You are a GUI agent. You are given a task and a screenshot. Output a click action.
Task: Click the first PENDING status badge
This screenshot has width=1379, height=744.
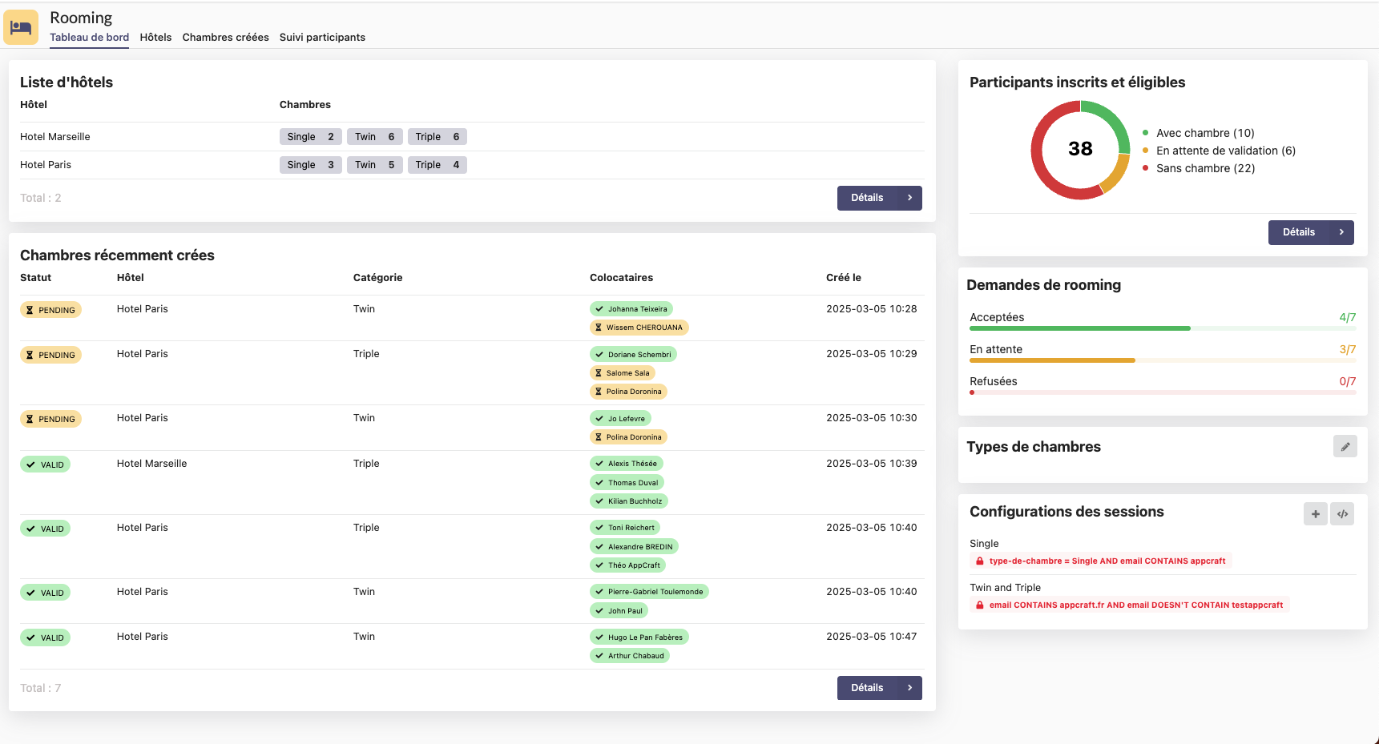pos(50,310)
